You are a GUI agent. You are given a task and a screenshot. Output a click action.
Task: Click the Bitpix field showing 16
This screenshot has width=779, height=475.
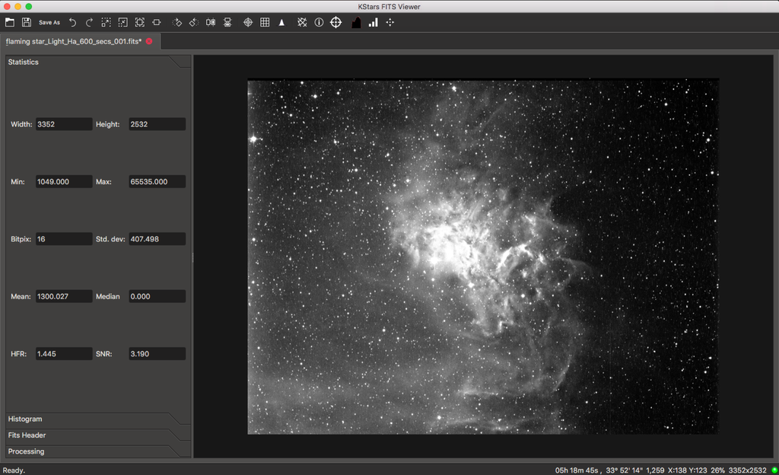point(64,239)
